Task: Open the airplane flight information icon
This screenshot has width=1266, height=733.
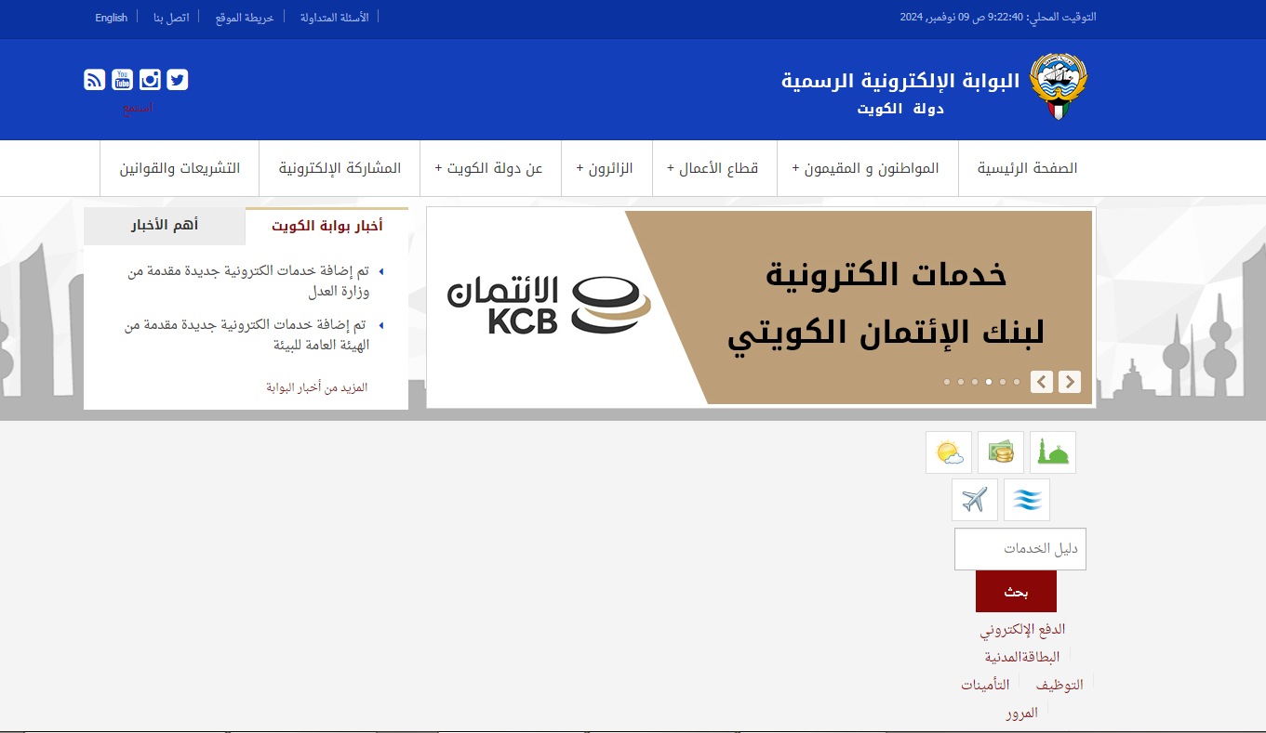Action: 975,500
